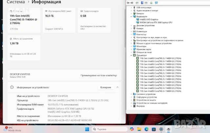Select NVIDIA GeForce RTX 3060 Laptop GPU
The height and width of the screenshot is (133, 210).
pos(156,23)
